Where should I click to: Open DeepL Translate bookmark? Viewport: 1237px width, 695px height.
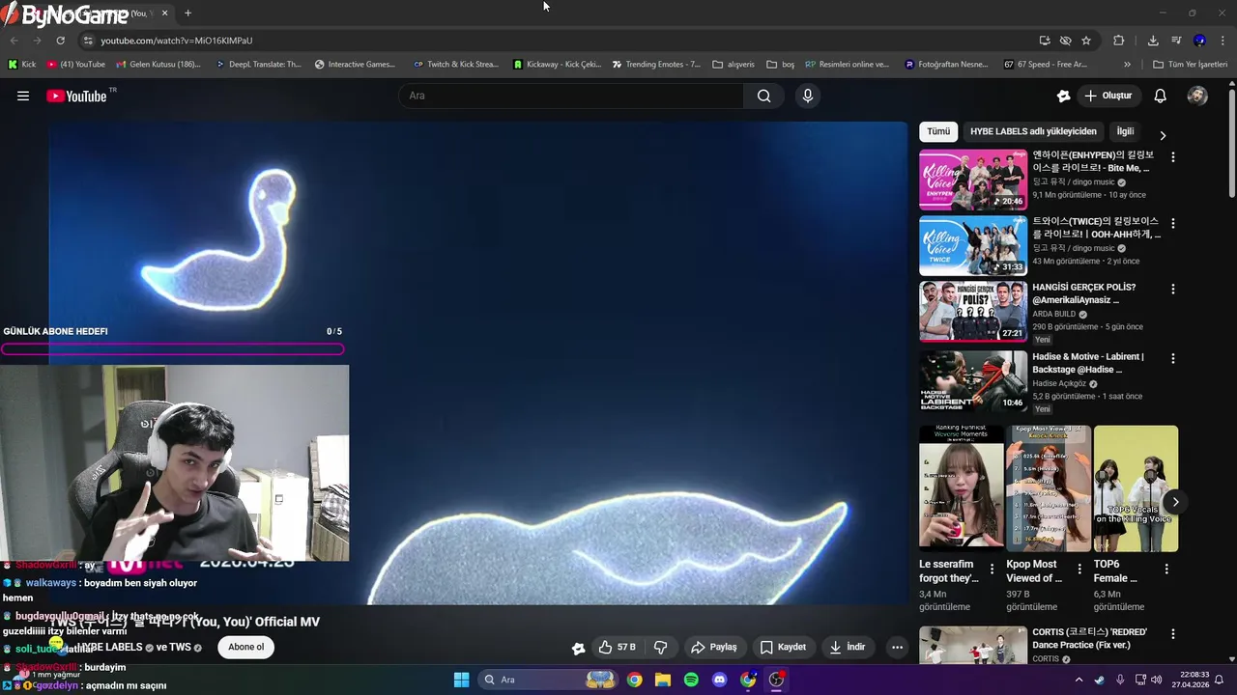[x=258, y=65]
